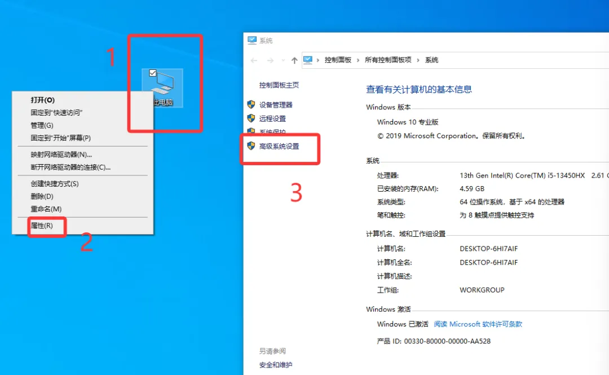This screenshot has width=609, height=375.
Task: Open 设备管理器 link
Action: click(276, 104)
